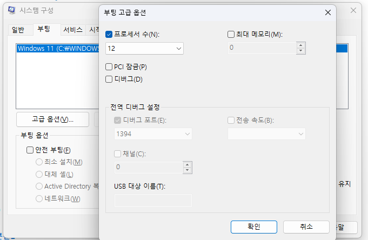Close the 부팅 고급 옵션 dialog

[x=328, y=12]
